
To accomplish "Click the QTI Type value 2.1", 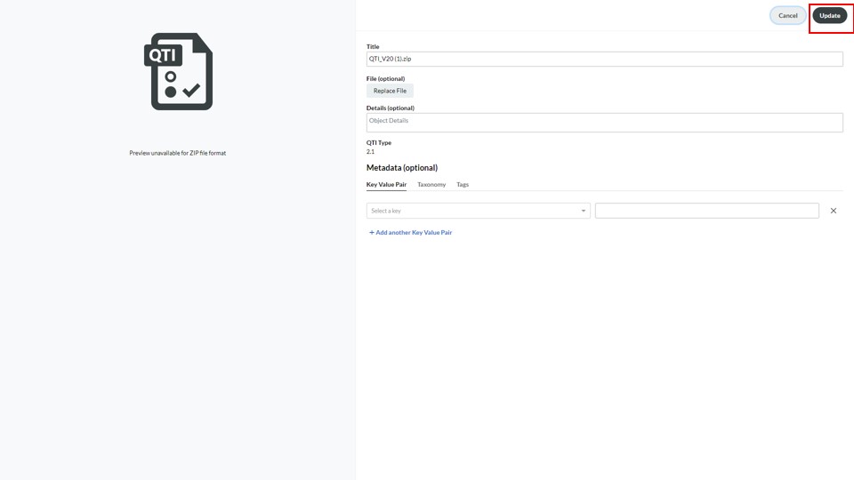I will coord(370,152).
